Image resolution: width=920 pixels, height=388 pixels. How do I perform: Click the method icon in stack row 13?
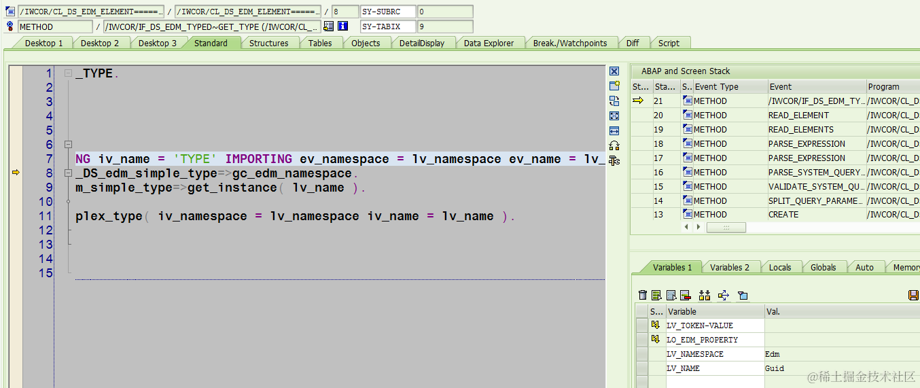(x=687, y=214)
